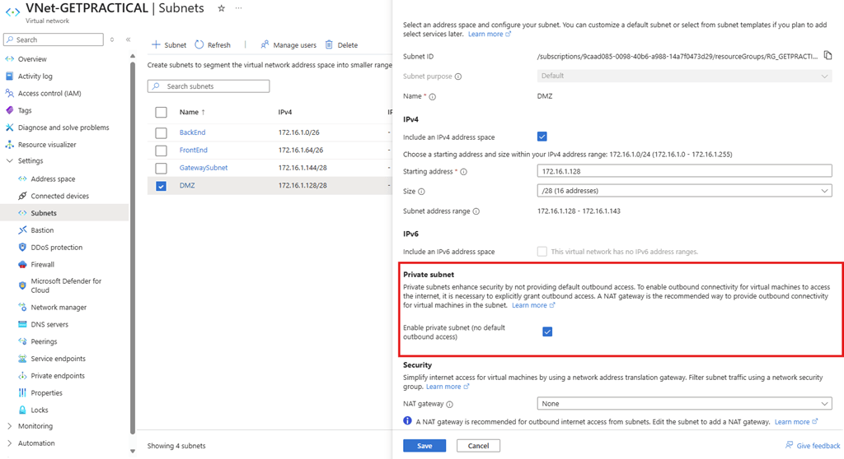This screenshot has width=844, height=459.
Task: Open Properties in the sidebar
Action: (x=46, y=393)
